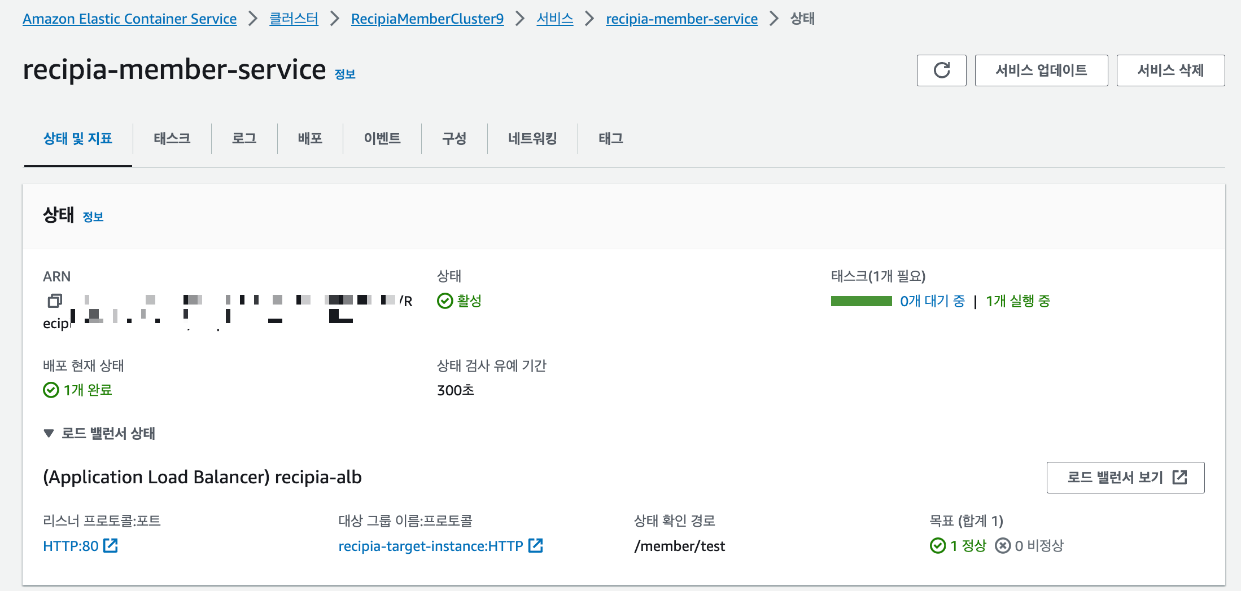Copy the service ARN using the copy icon
This screenshot has width=1241, height=591.
[54, 301]
